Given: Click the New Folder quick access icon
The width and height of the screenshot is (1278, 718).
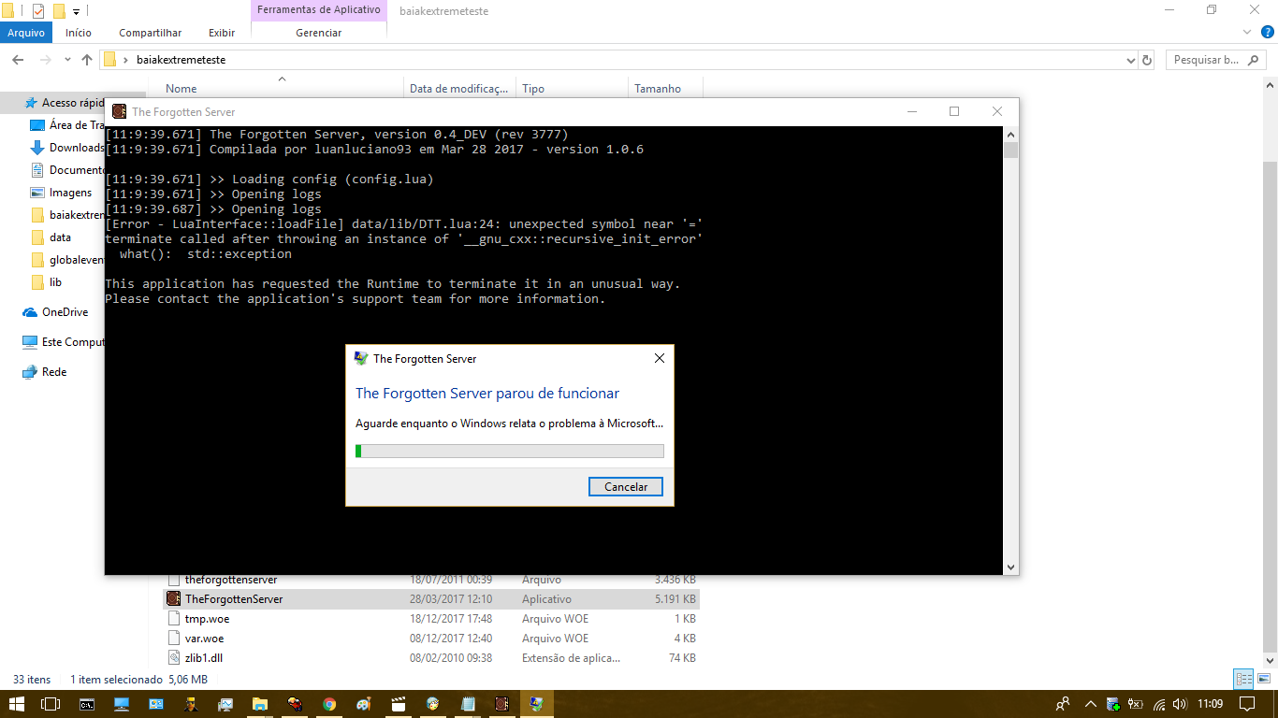Looking at the screenshot, I should click(59, 11).
